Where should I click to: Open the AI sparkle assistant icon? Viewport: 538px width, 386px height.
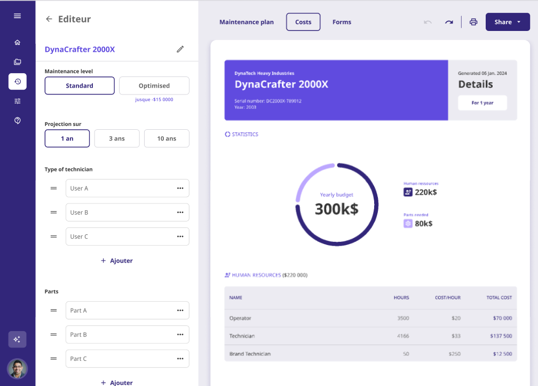pyautogui.click(x=17, y=340)
